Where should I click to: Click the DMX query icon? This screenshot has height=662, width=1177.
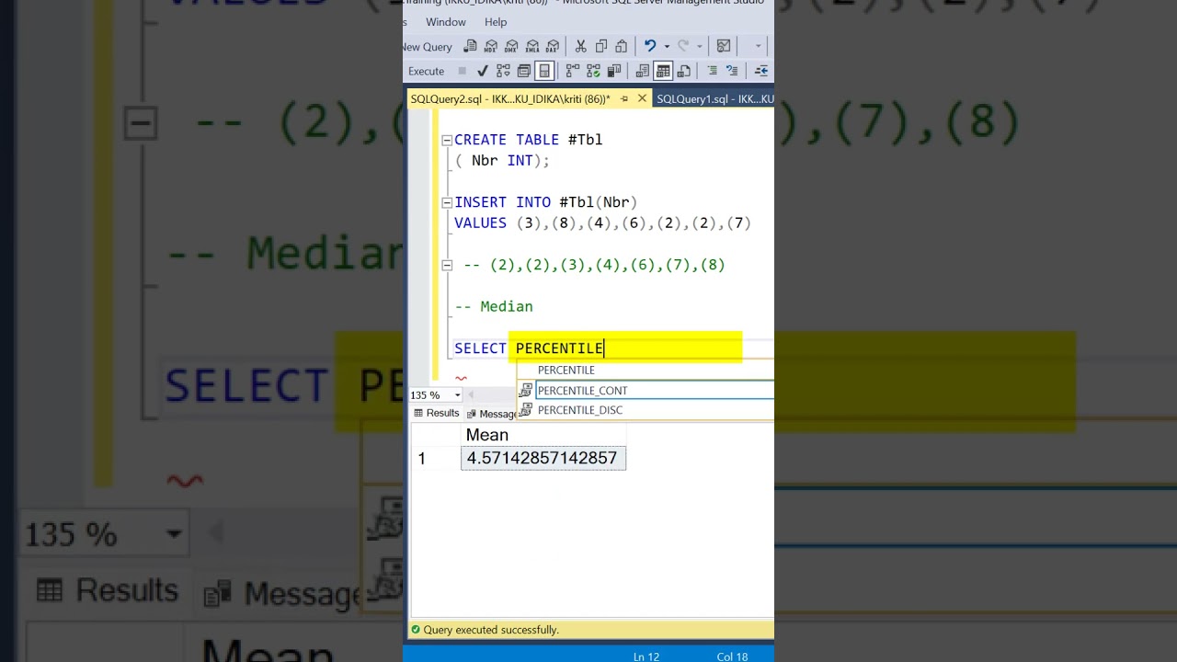click(x=510, y=46)
